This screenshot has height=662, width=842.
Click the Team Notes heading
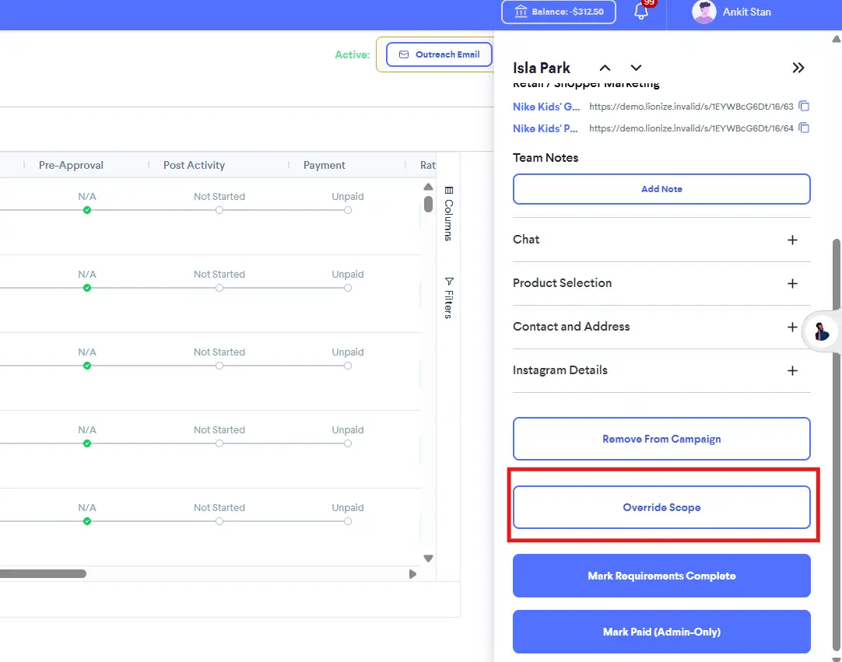pos(546,158)
